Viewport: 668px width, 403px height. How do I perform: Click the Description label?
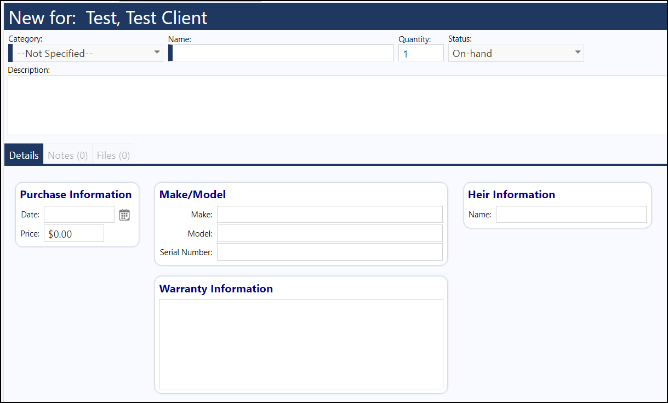(29, 70)
